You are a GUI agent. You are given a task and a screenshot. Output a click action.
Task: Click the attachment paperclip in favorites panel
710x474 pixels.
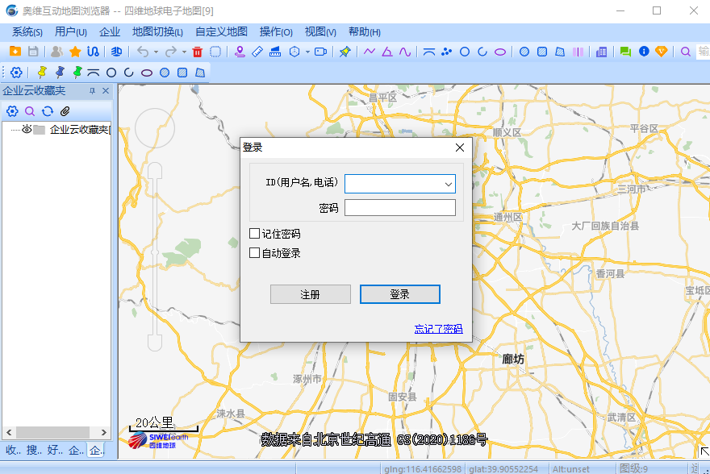(x=65, y=111)
